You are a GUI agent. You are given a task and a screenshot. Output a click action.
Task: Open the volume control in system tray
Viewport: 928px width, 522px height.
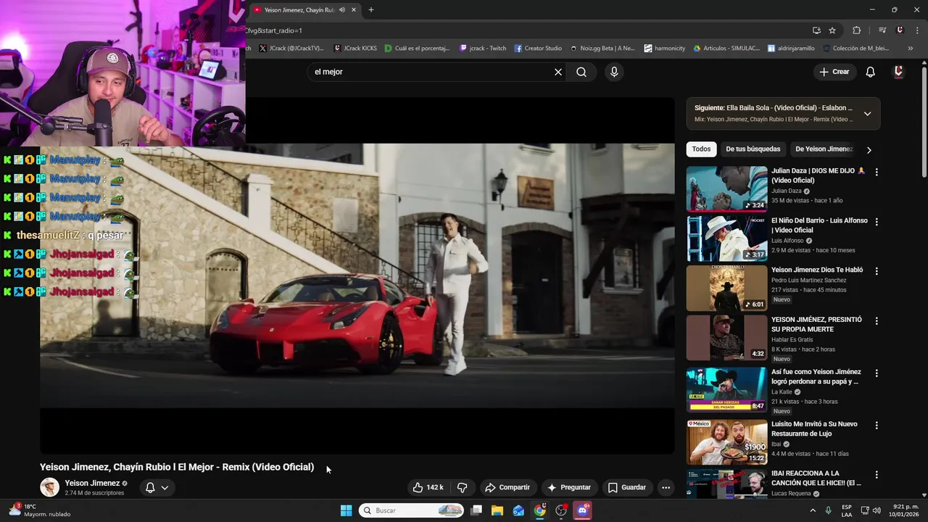tap(877, 510)
